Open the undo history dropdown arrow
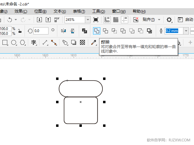The image size is (194, 145). pyautogui.click(x=16, y=19)
